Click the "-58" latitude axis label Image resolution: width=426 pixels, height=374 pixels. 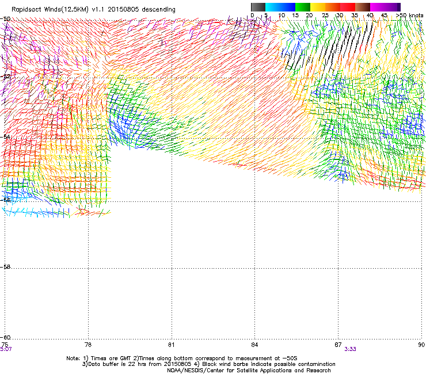click(x=5, y=267)
